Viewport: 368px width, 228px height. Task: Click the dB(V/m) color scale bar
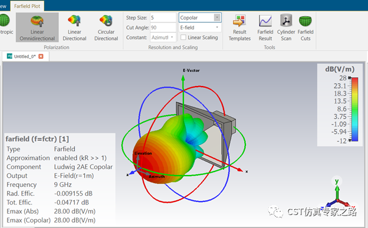click(355, 110)
